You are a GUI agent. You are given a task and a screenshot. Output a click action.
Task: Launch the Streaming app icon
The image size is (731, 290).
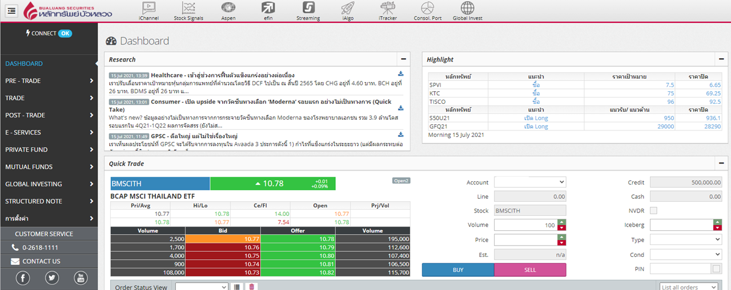(308, 11)
